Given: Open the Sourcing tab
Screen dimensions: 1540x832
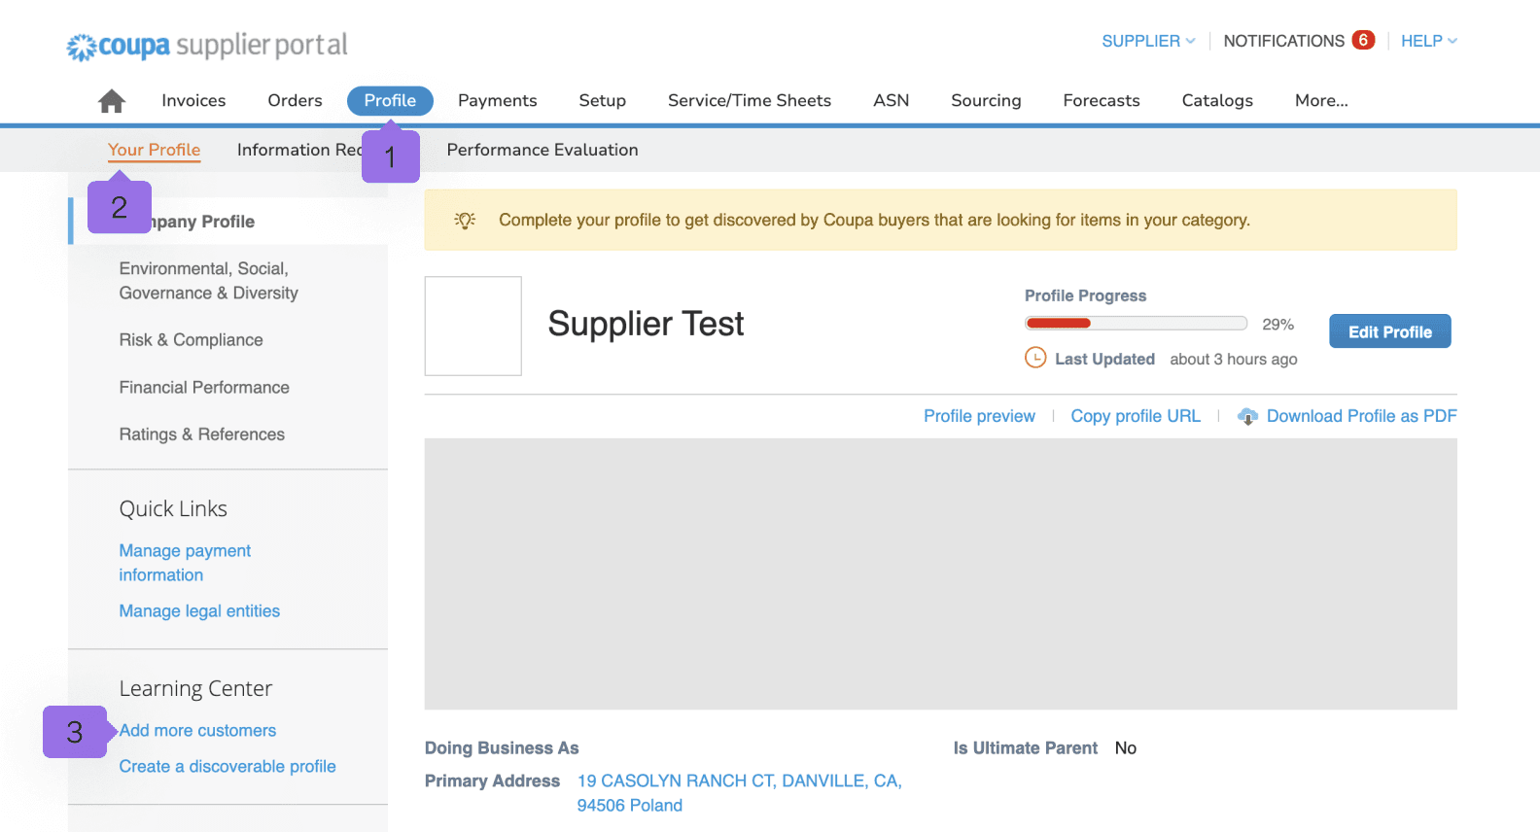Looking at the screenshot, I should pos(986,100).
